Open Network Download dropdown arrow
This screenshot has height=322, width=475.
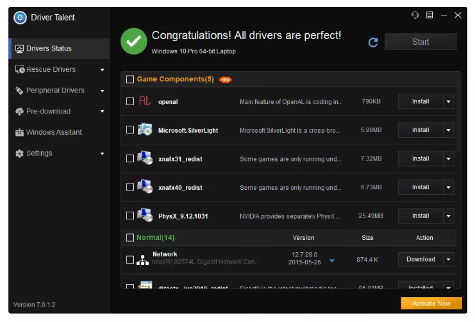tap(448, 260)
